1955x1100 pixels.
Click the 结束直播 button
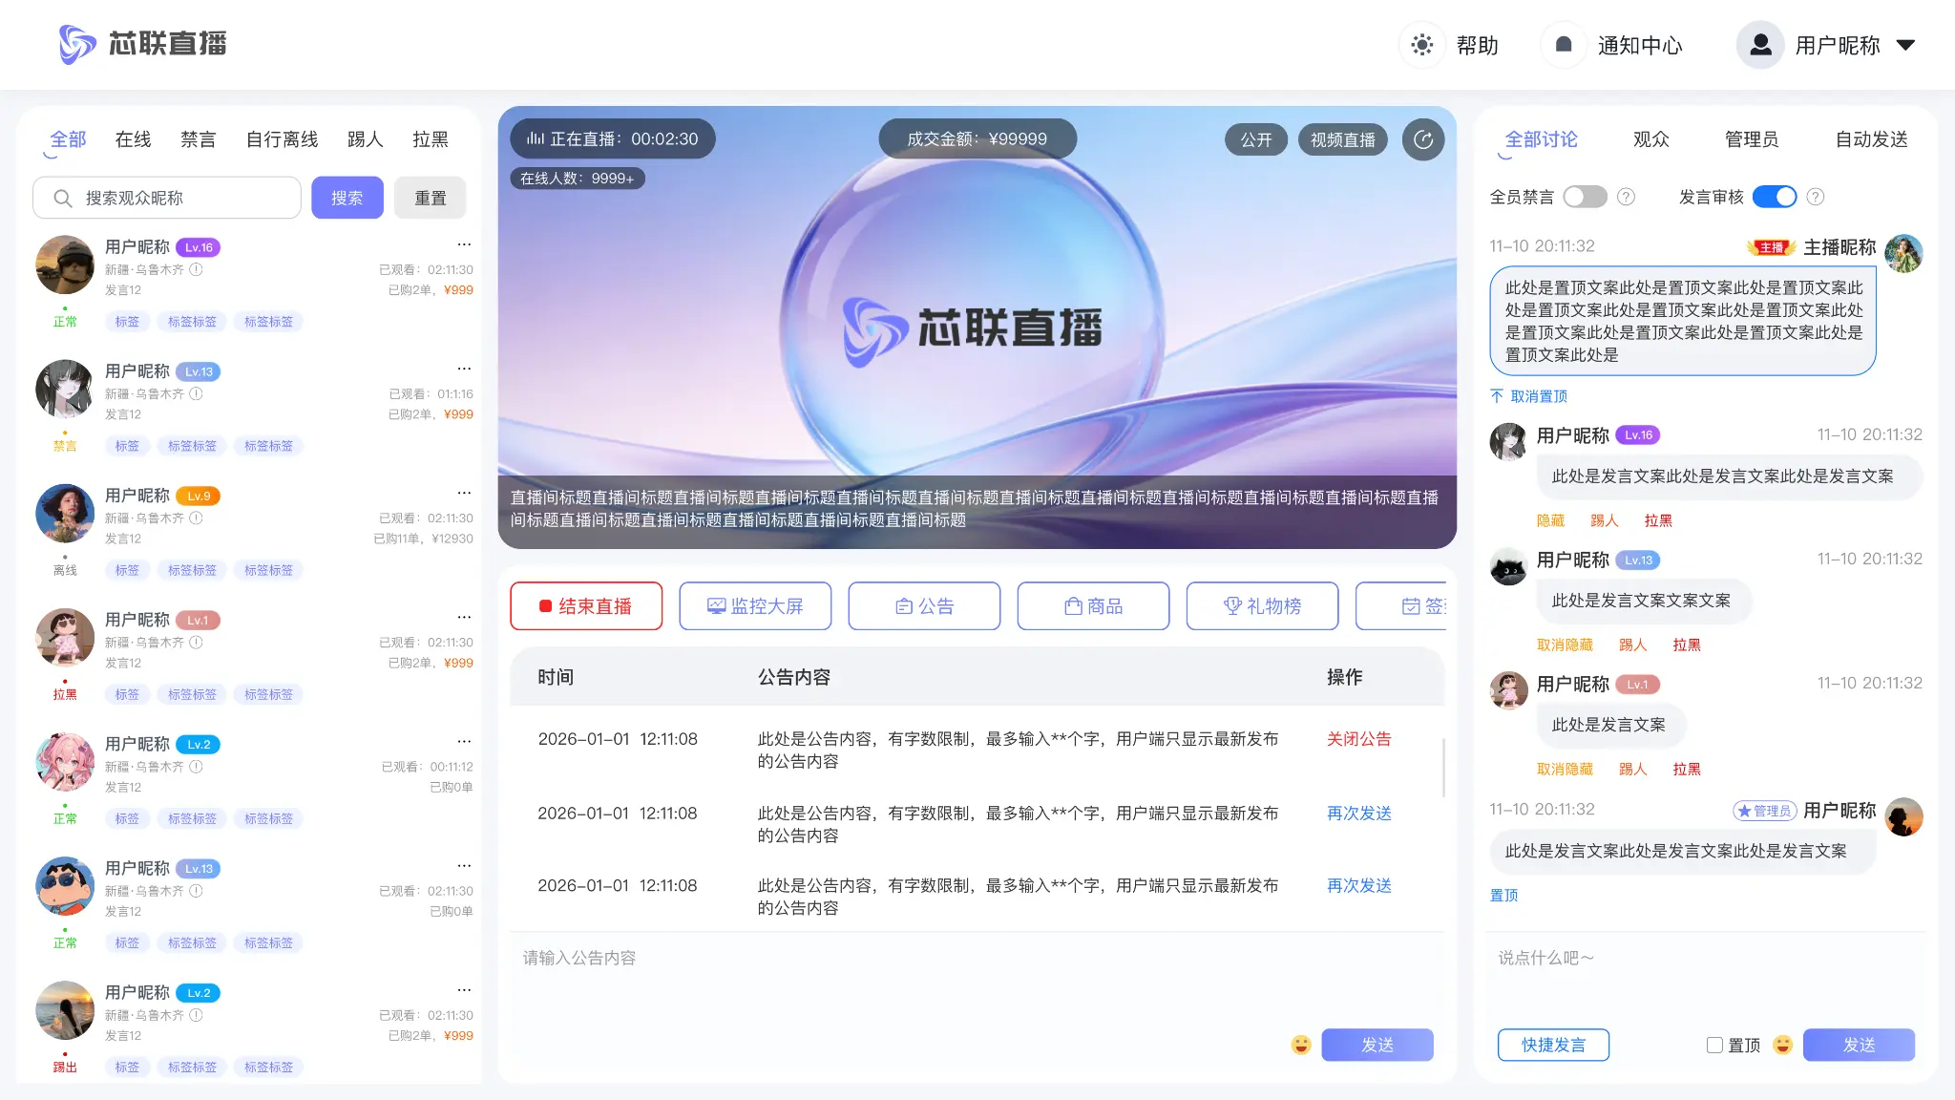pos(586,606)
